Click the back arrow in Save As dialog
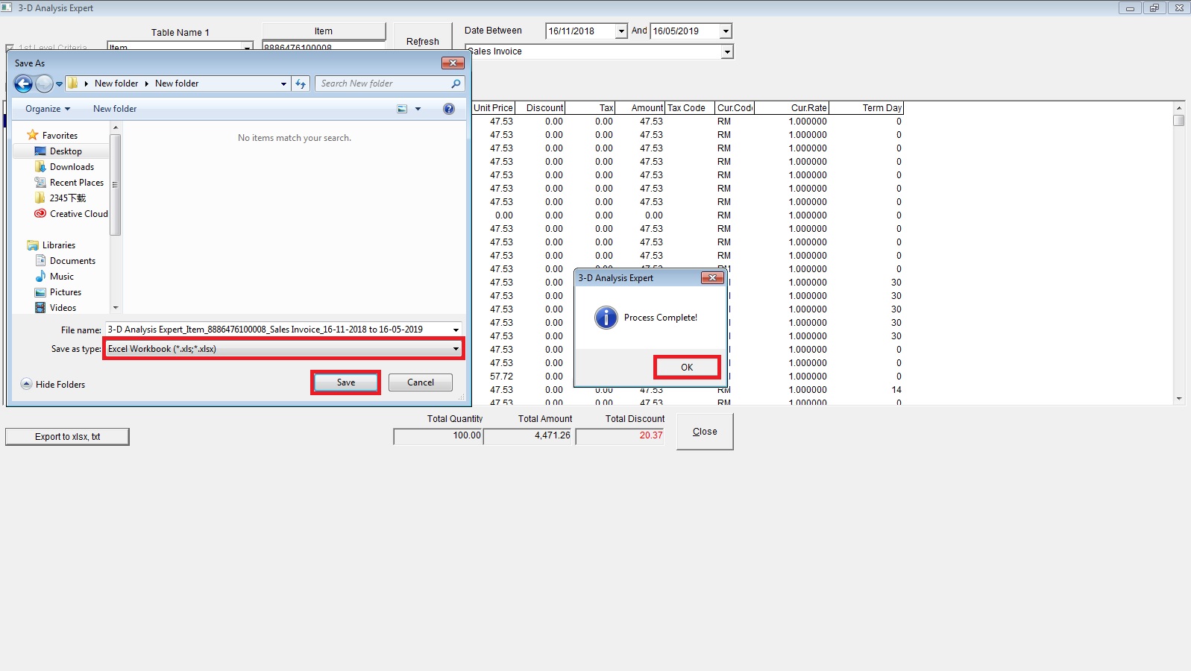Viewport: 1191px width, 671px height. (x=23, y=84)
